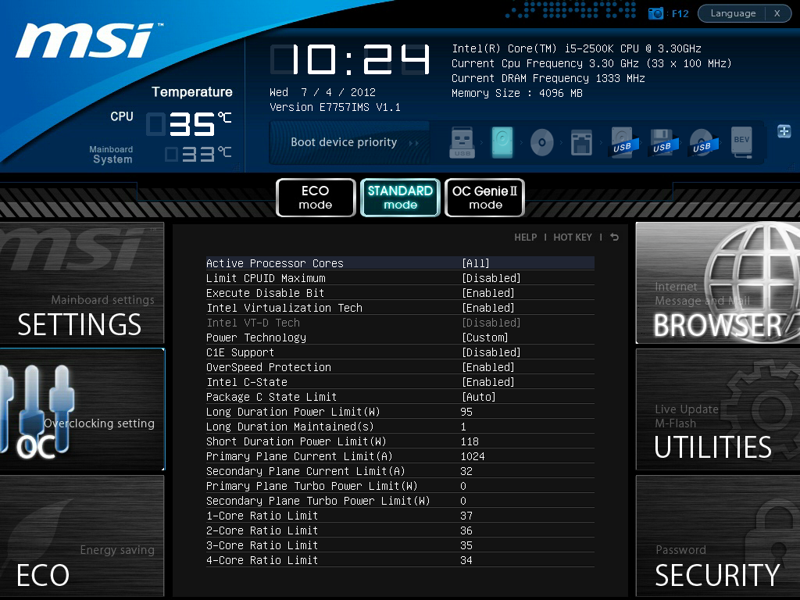Open the OC overclocking setting panel
Viewport: 800px width, 600px height.
[81, 409]
